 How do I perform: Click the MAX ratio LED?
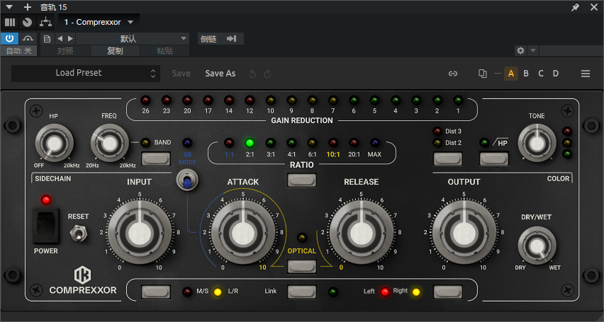tap(374, 143)
